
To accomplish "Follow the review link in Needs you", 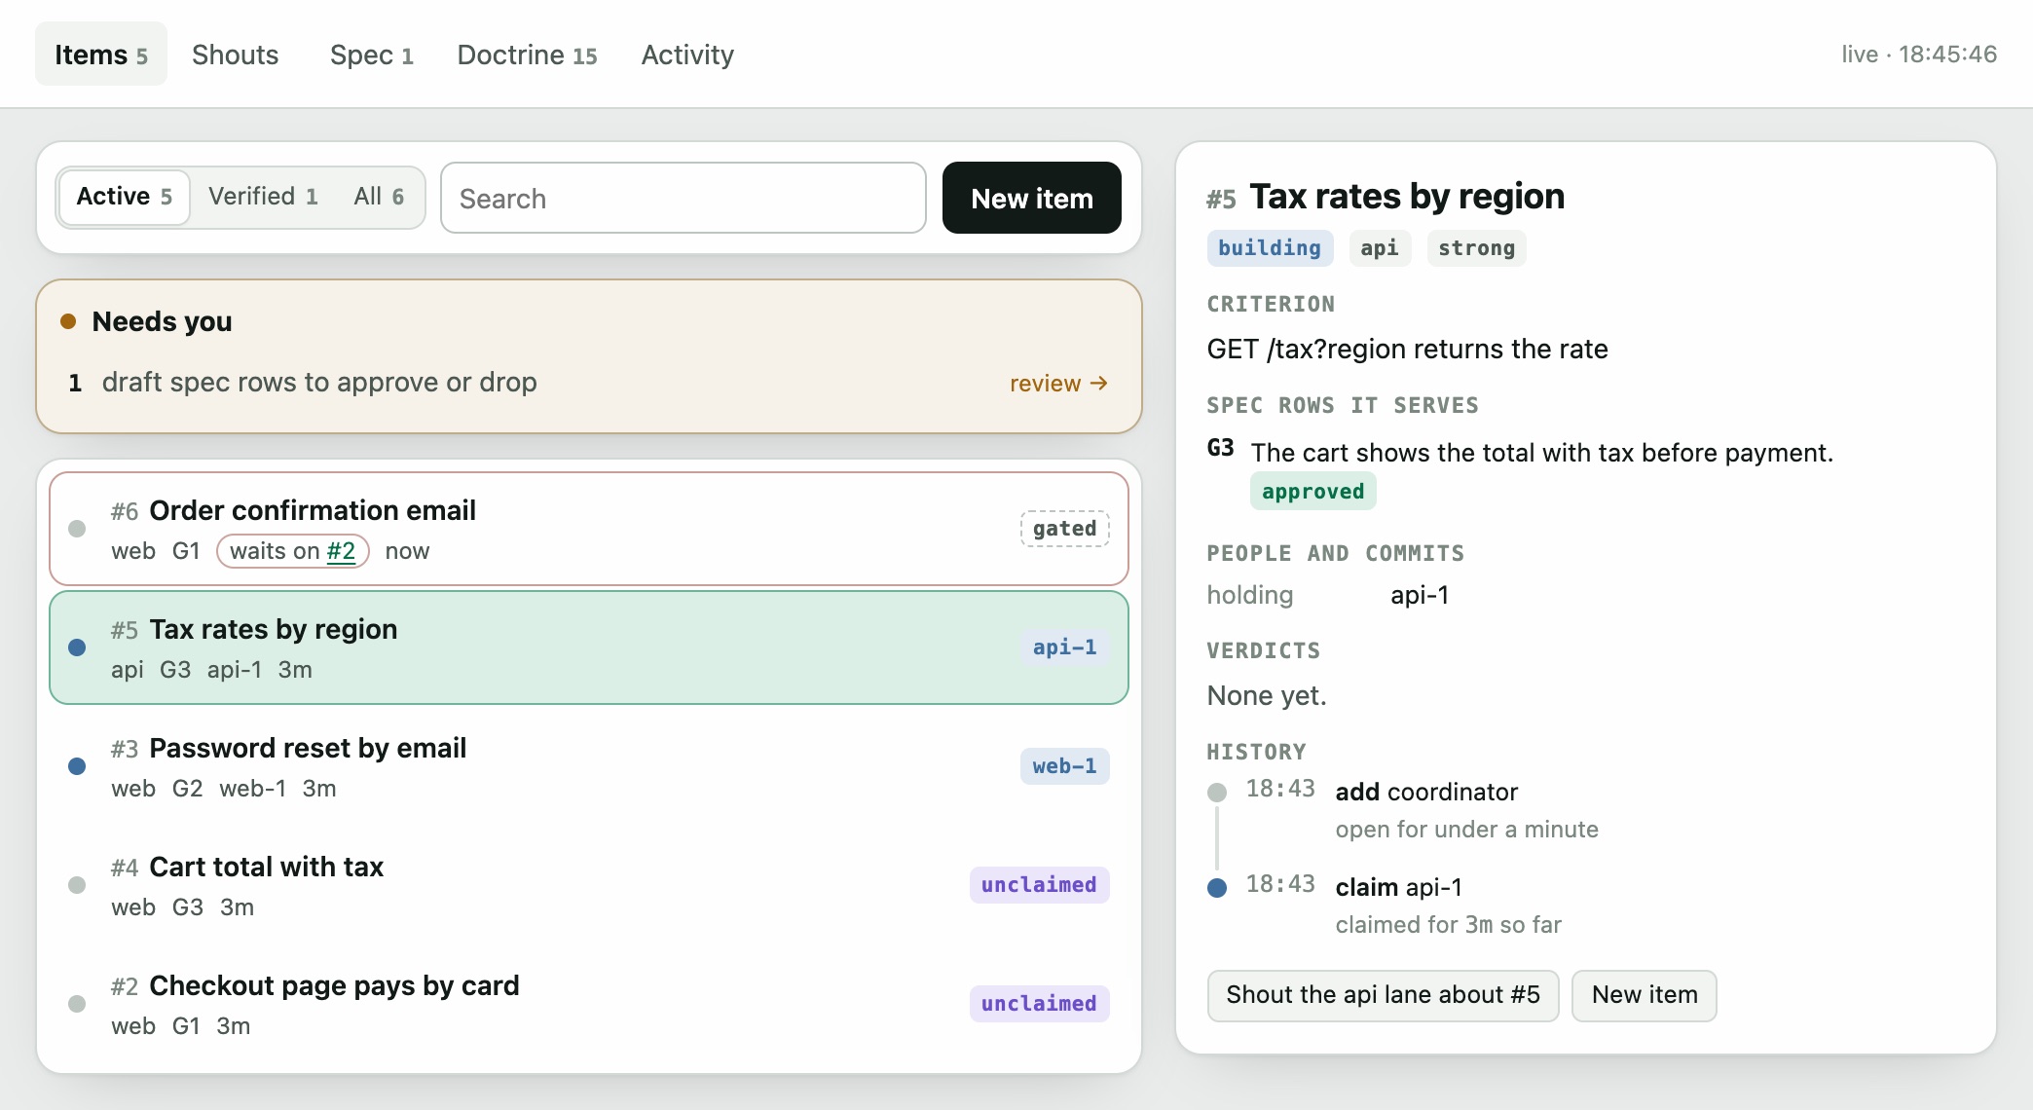I will [1058, 383].
